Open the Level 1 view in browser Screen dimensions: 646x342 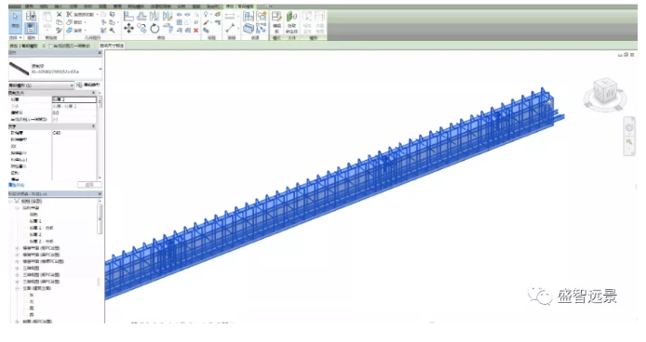click(35, 221)
